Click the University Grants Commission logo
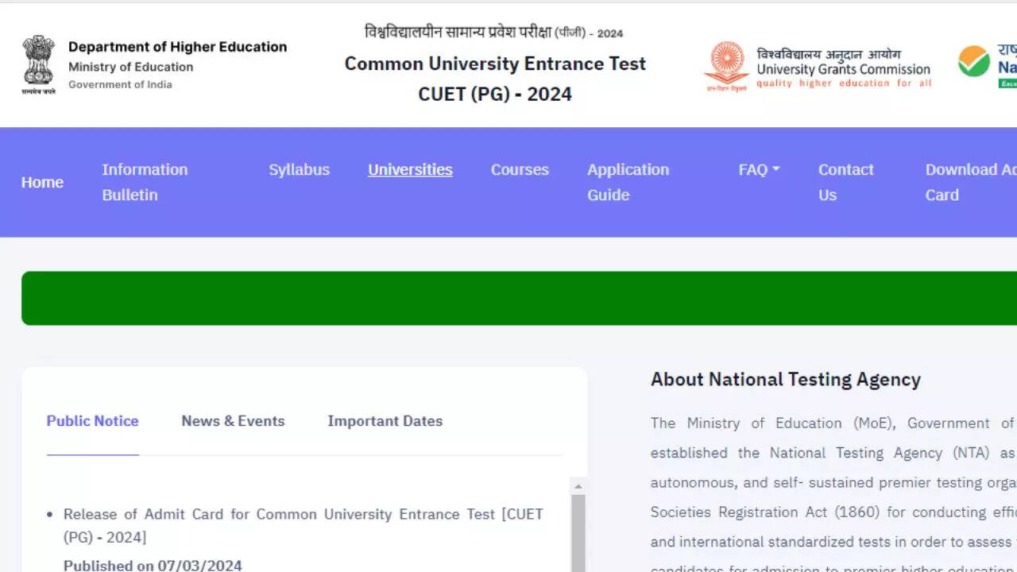 coord(725,66)
